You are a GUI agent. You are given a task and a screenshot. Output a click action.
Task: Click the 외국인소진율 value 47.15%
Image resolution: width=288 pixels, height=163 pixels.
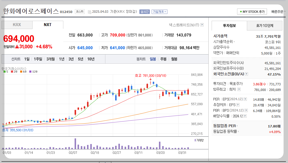pyautogui.click(x=274, y=74)
